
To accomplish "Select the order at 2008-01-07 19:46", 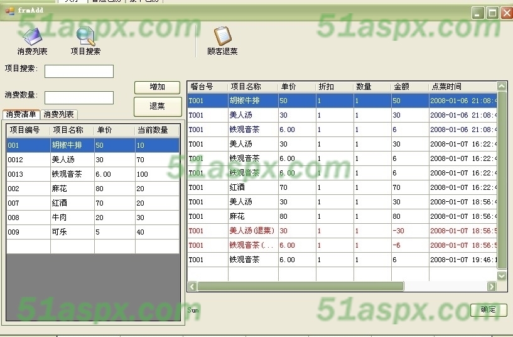I will [x=342, y=260].
